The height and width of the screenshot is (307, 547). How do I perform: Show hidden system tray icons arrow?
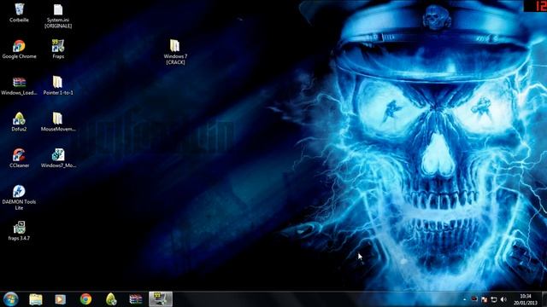465,299
